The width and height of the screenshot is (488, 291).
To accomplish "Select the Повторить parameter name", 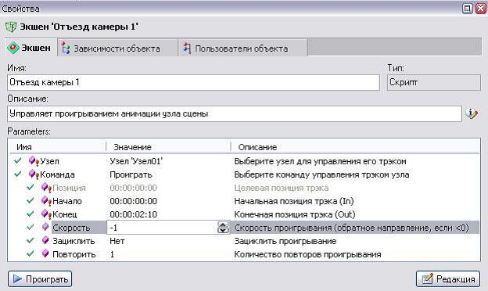I will [74, 254].
